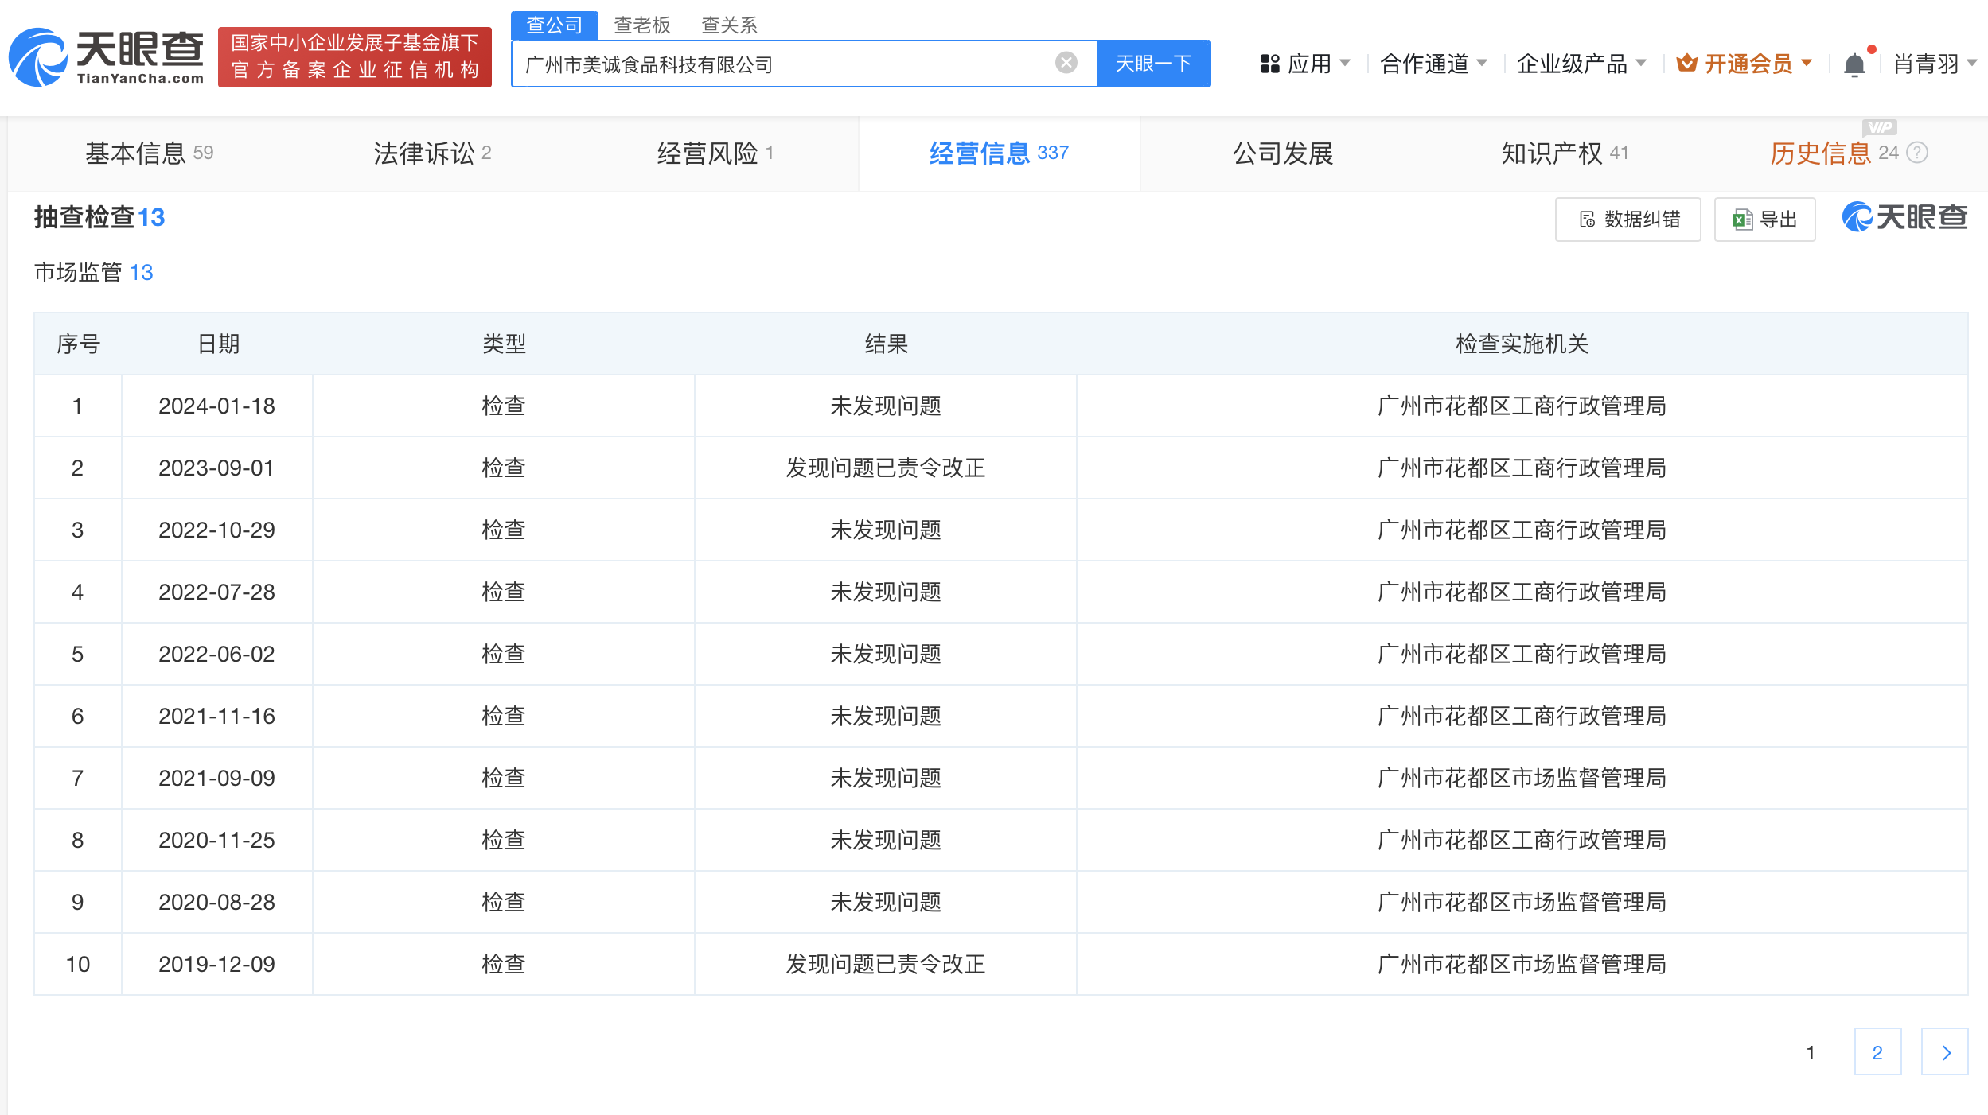Click the crown icon next to 开通会员
This screenshot has height=1115, width=1988.
(1688, 64)
